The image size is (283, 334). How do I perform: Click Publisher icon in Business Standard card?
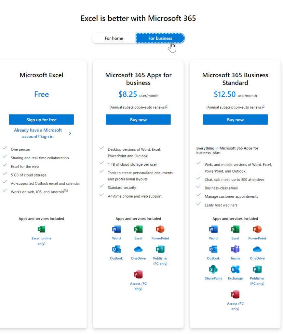(x=257, y=269)
